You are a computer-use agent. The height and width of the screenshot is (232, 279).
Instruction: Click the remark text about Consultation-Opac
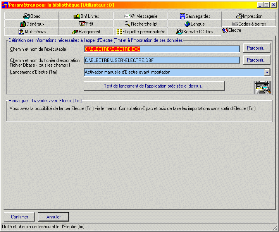133,108
